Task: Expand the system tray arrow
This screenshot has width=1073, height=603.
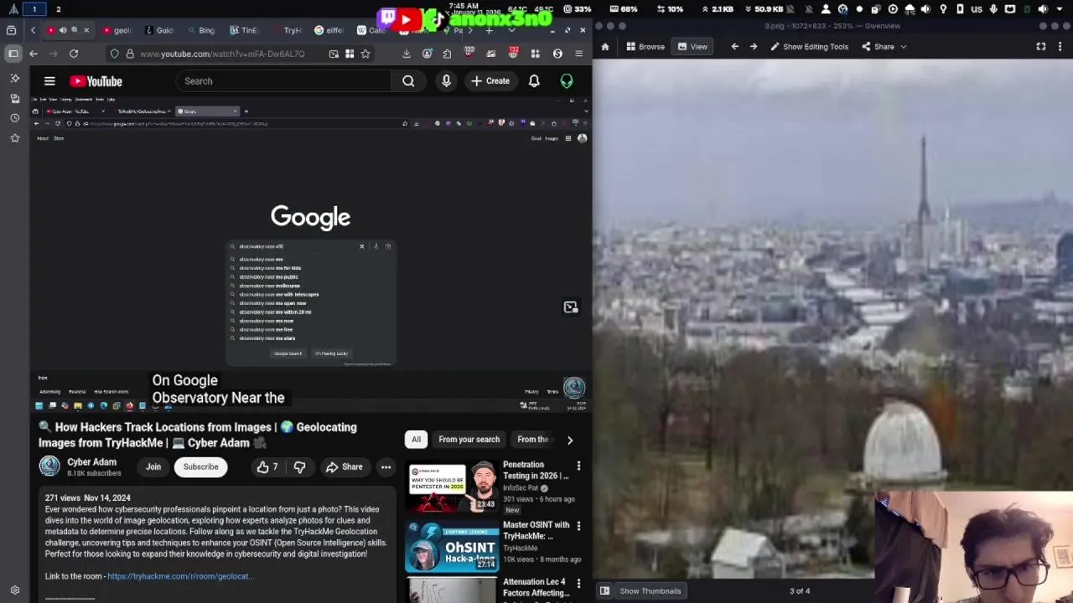Action: point(1060,9)
